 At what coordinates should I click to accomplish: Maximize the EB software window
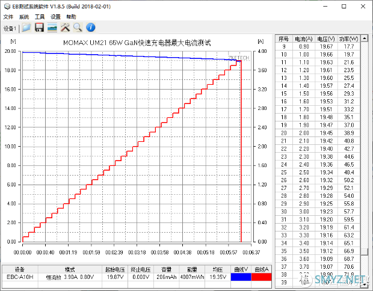coord(344,7)
